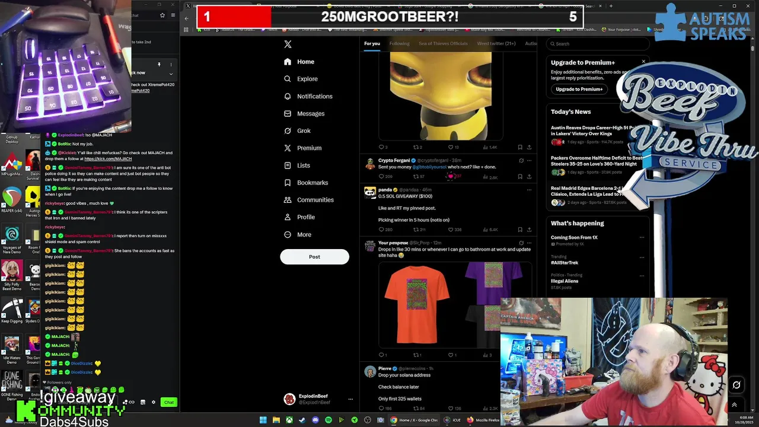Open options for Illegal Aliens trend
759x427 pixels.
click(x=642, y=275)
